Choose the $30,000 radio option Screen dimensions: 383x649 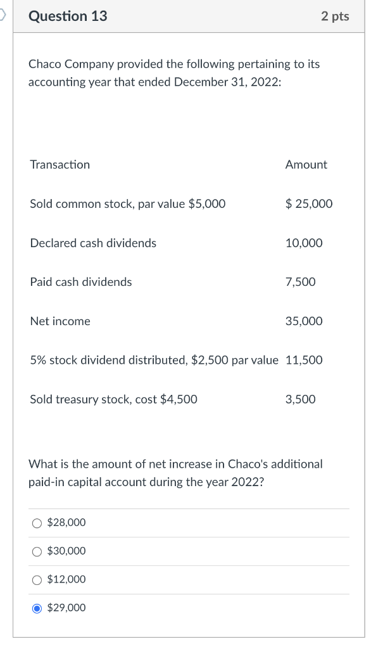pos(38,551)
